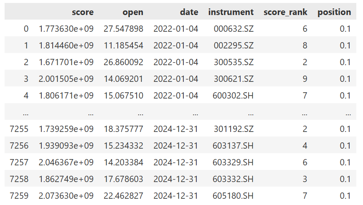363x205 pixels.
Task: Select instrument cell 605180.SH
Action: (x=234, y=196)
